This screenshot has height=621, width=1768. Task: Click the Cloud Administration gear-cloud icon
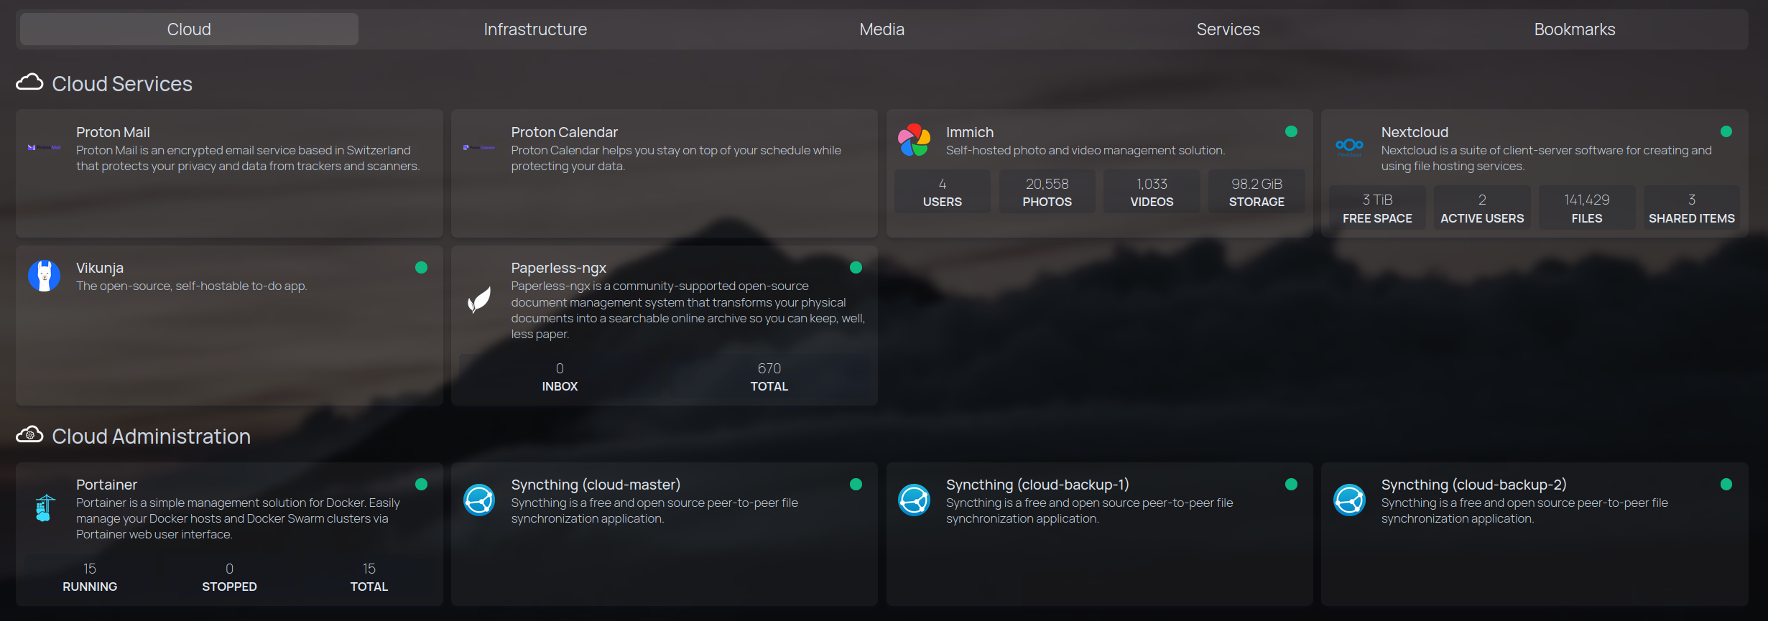[29, 434]
